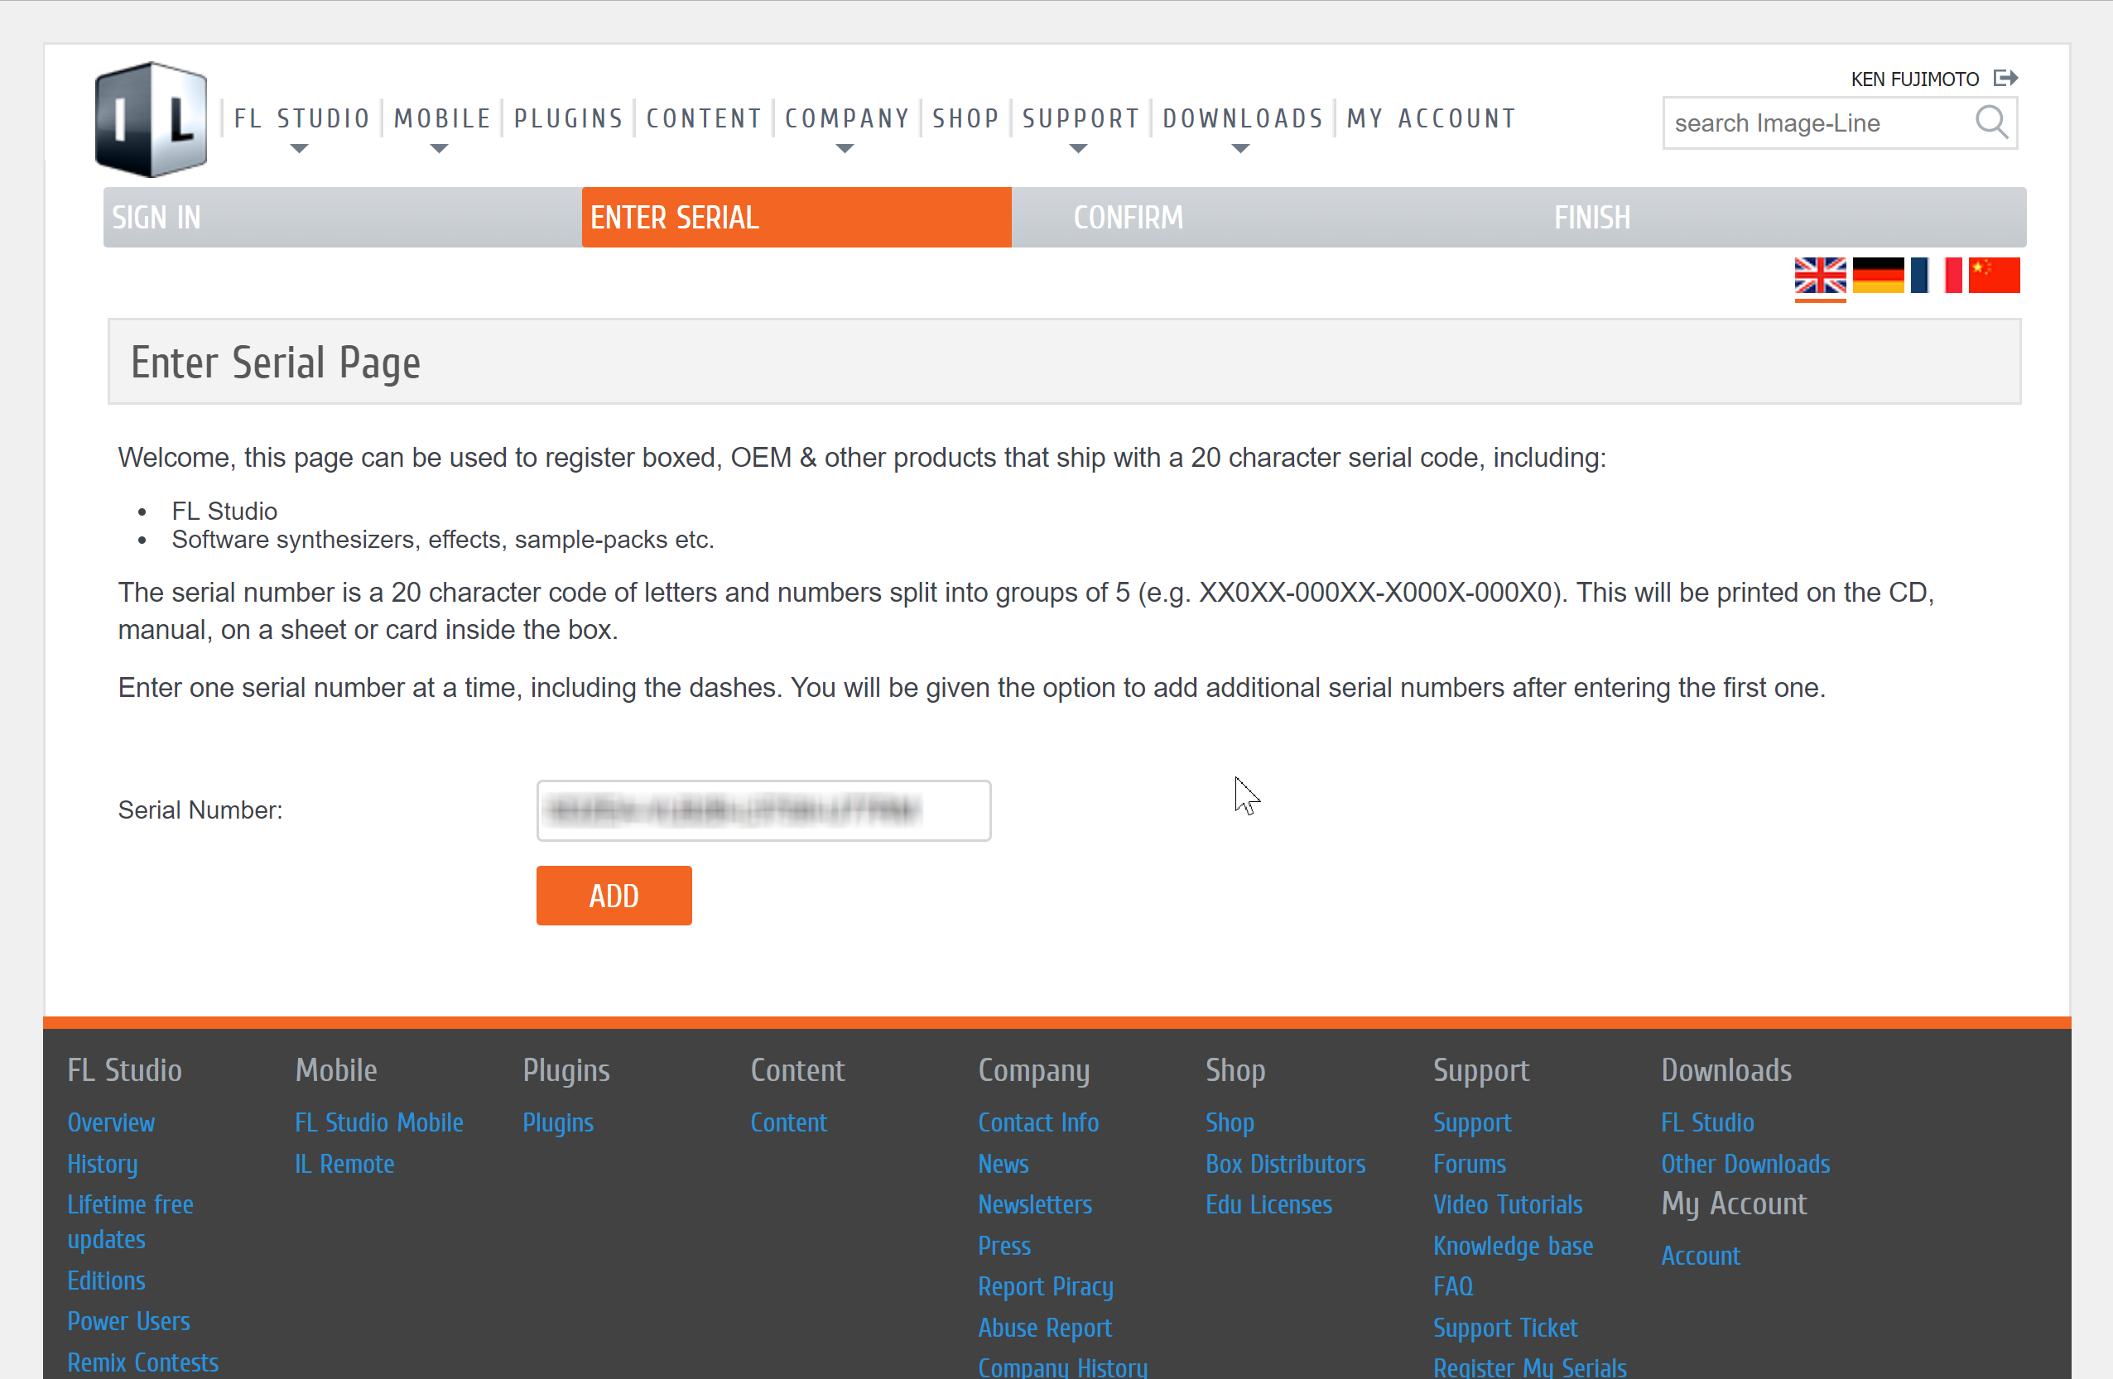2113x1379 pixels.
Task: Select the FINISH step tab
Action: [1592, 218]
